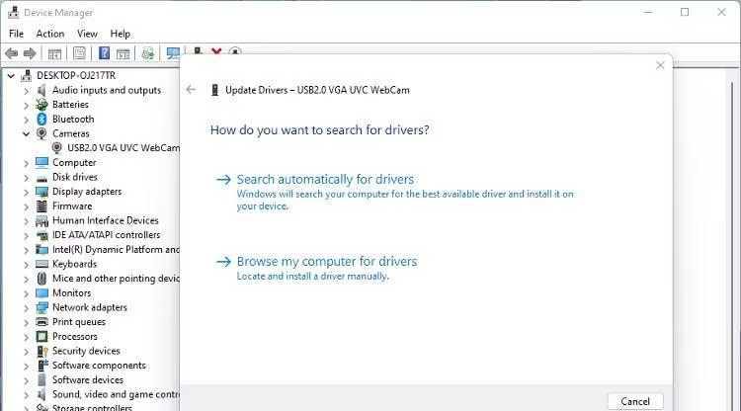Select the Sound, video and game controllers item
Image resolution: width=741 pixels, height=411 pixels.
(x=116, y=394)
